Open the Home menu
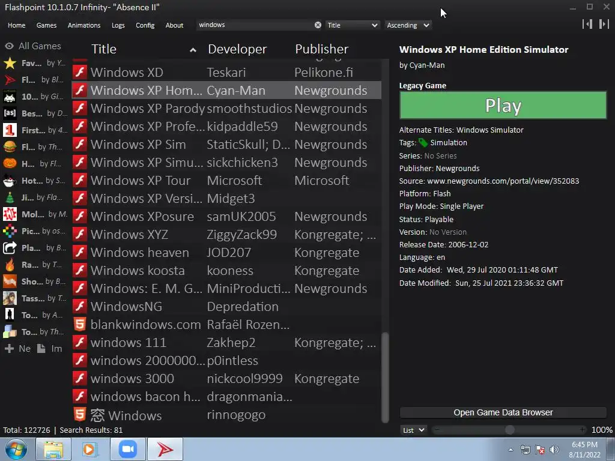The image size is (615, 461). [x=16, y=25]
